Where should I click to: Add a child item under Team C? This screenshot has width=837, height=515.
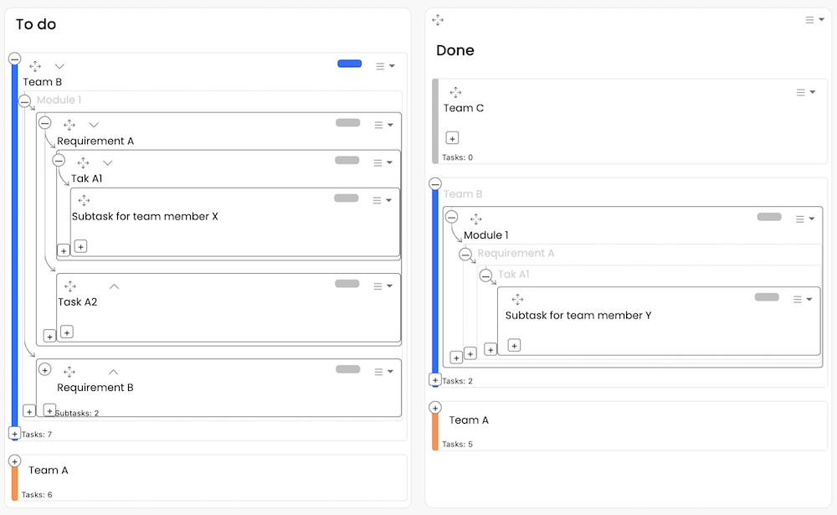click(x=452, y=138)
